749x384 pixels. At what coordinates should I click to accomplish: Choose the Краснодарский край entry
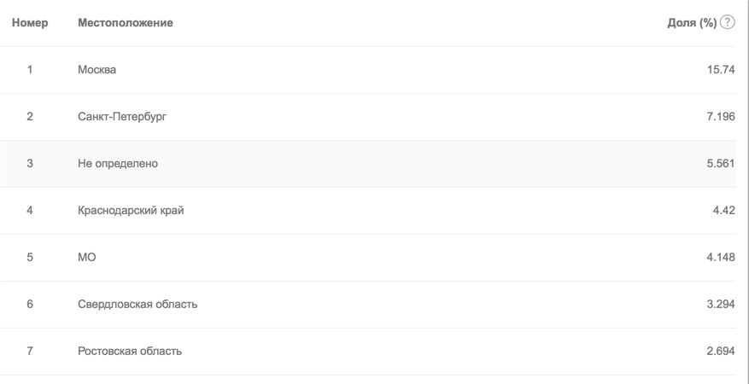coord(131,211)
